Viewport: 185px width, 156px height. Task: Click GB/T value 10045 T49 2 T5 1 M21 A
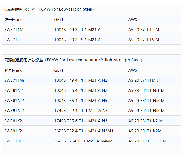point(77,40)
